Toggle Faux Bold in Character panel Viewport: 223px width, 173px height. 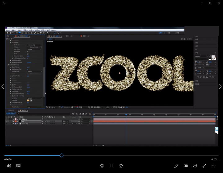point(198,77)
